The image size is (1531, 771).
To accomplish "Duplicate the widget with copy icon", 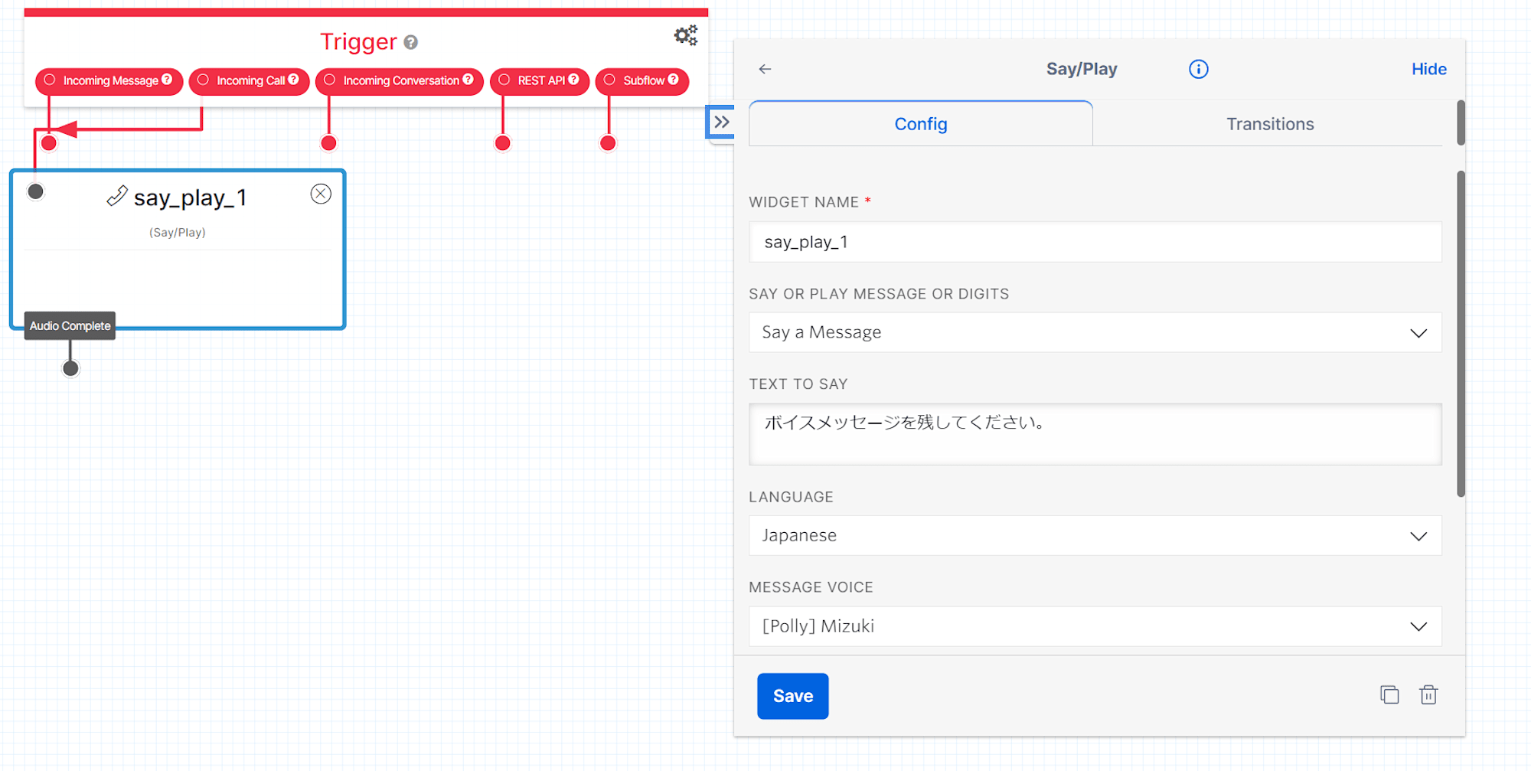I will tap(1389, 694).
